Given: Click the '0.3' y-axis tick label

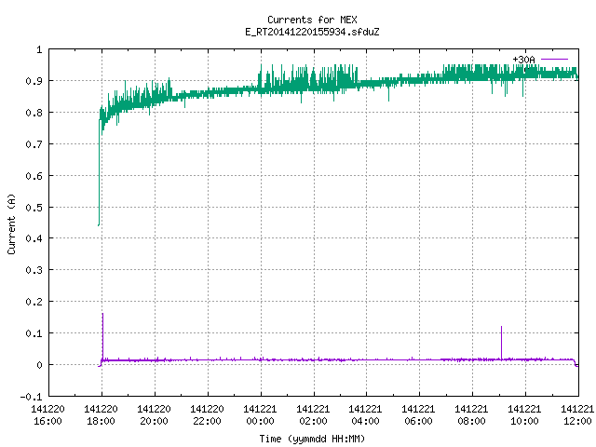Looking at the screenshot, I should [34, 270].
